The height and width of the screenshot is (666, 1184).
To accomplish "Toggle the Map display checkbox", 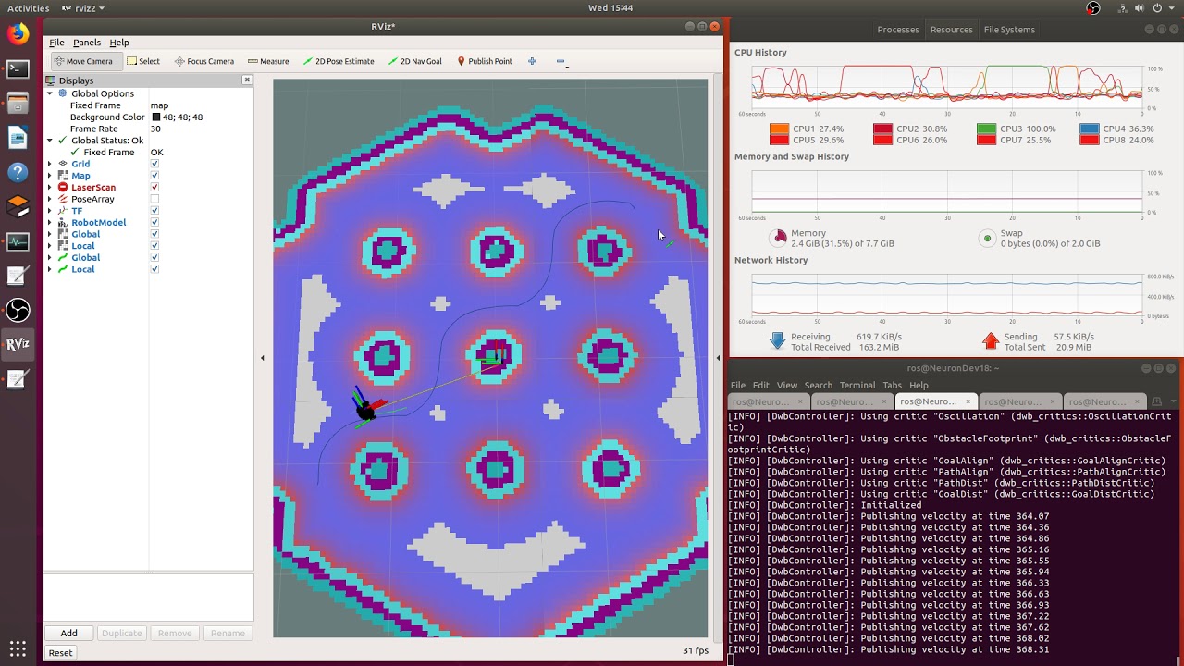I will (154, 176).
